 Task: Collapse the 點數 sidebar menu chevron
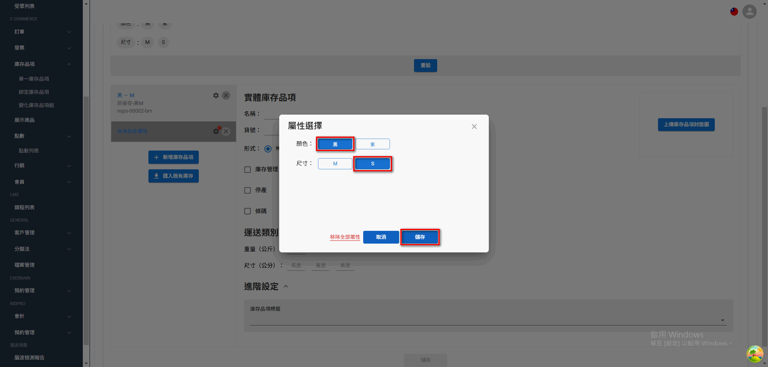pos(69,137)
